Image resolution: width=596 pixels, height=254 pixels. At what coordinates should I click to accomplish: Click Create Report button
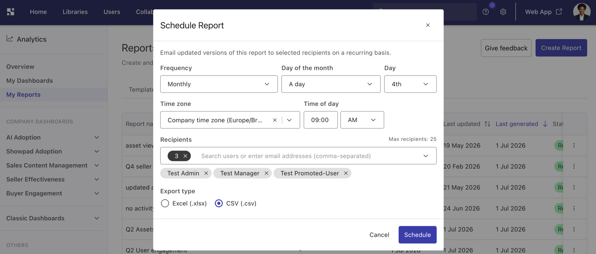(x=561, y=48)
